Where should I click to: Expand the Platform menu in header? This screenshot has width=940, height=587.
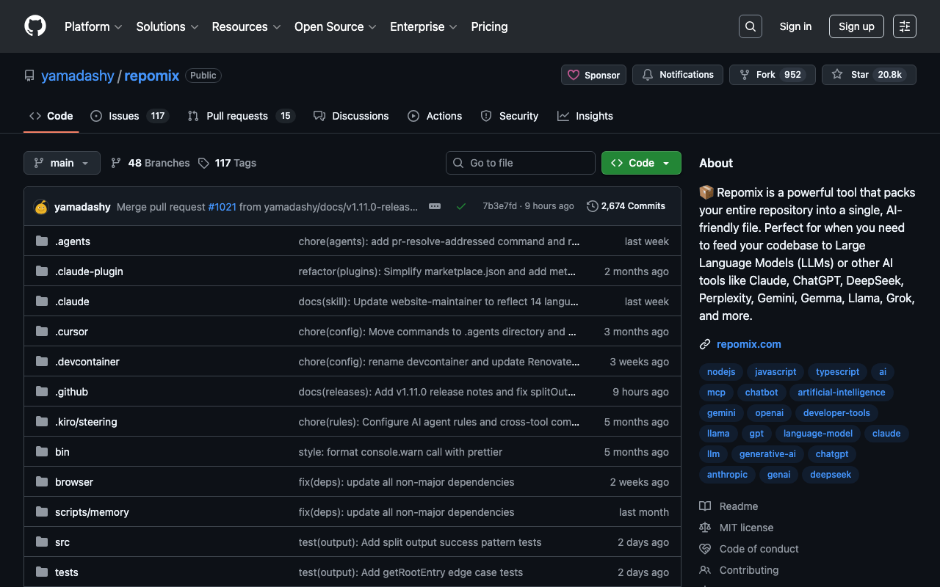[93, 26]
